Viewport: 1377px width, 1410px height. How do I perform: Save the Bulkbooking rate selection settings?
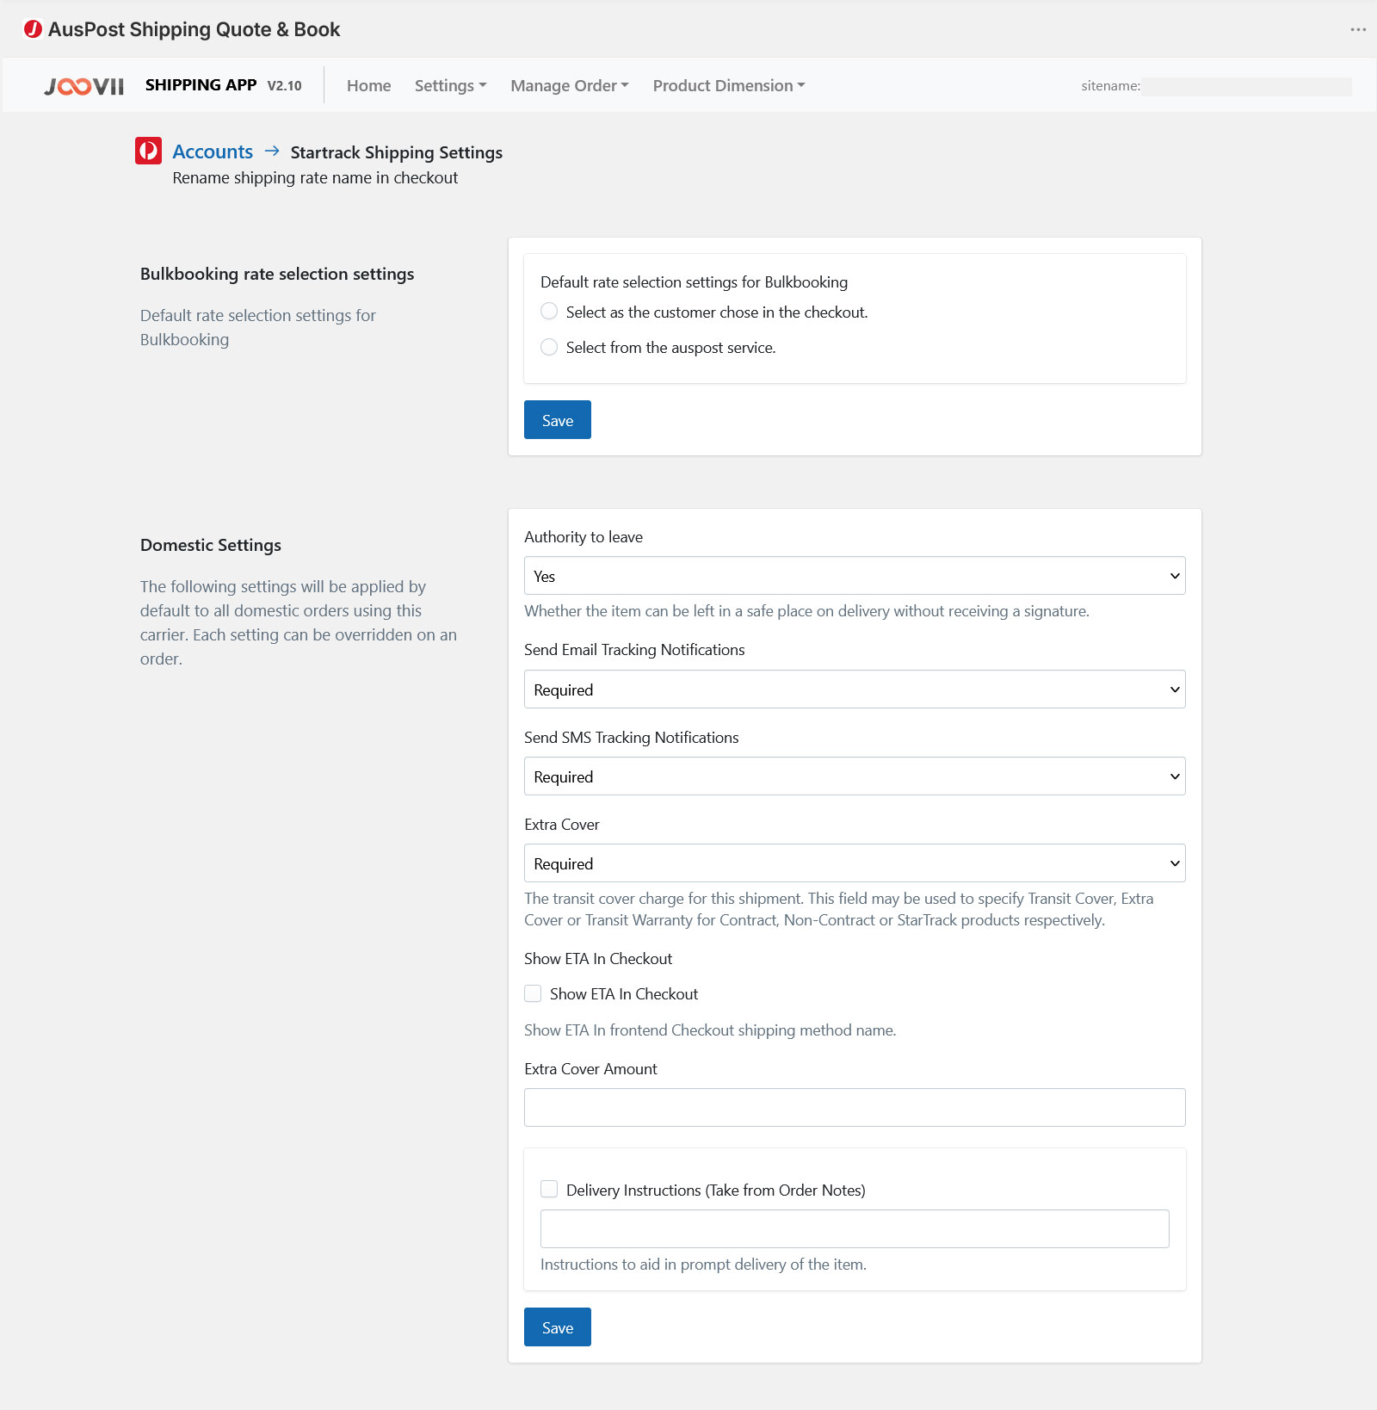pyautogui.click(x=558, y=420)
